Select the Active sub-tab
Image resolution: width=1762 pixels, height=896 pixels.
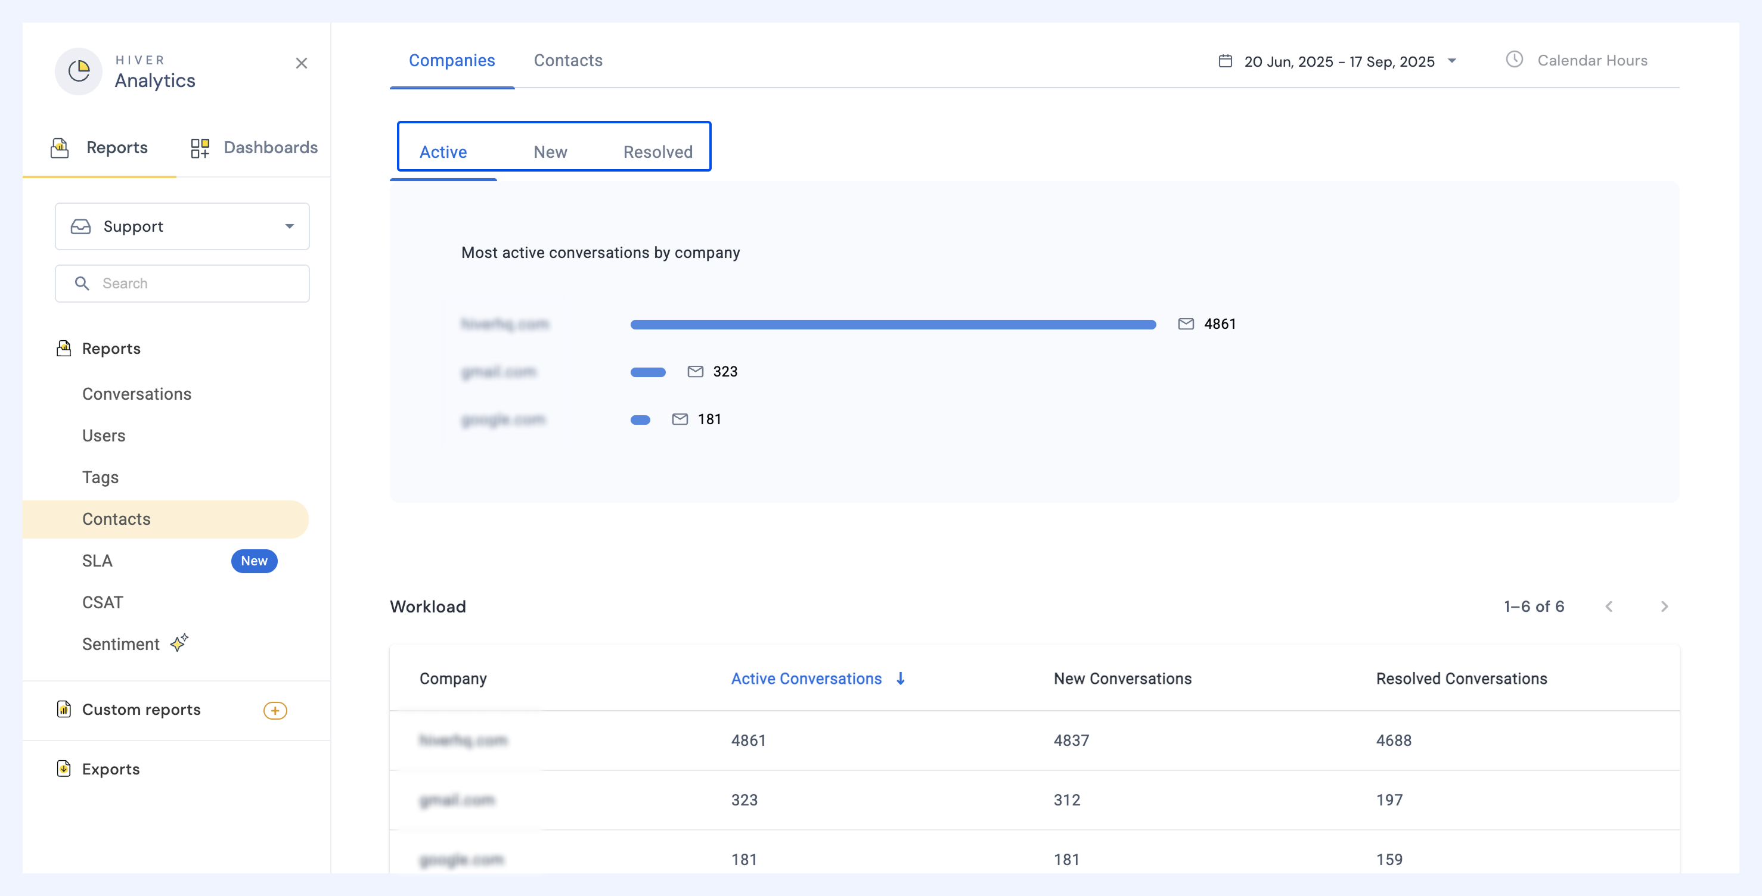(443, 153)
